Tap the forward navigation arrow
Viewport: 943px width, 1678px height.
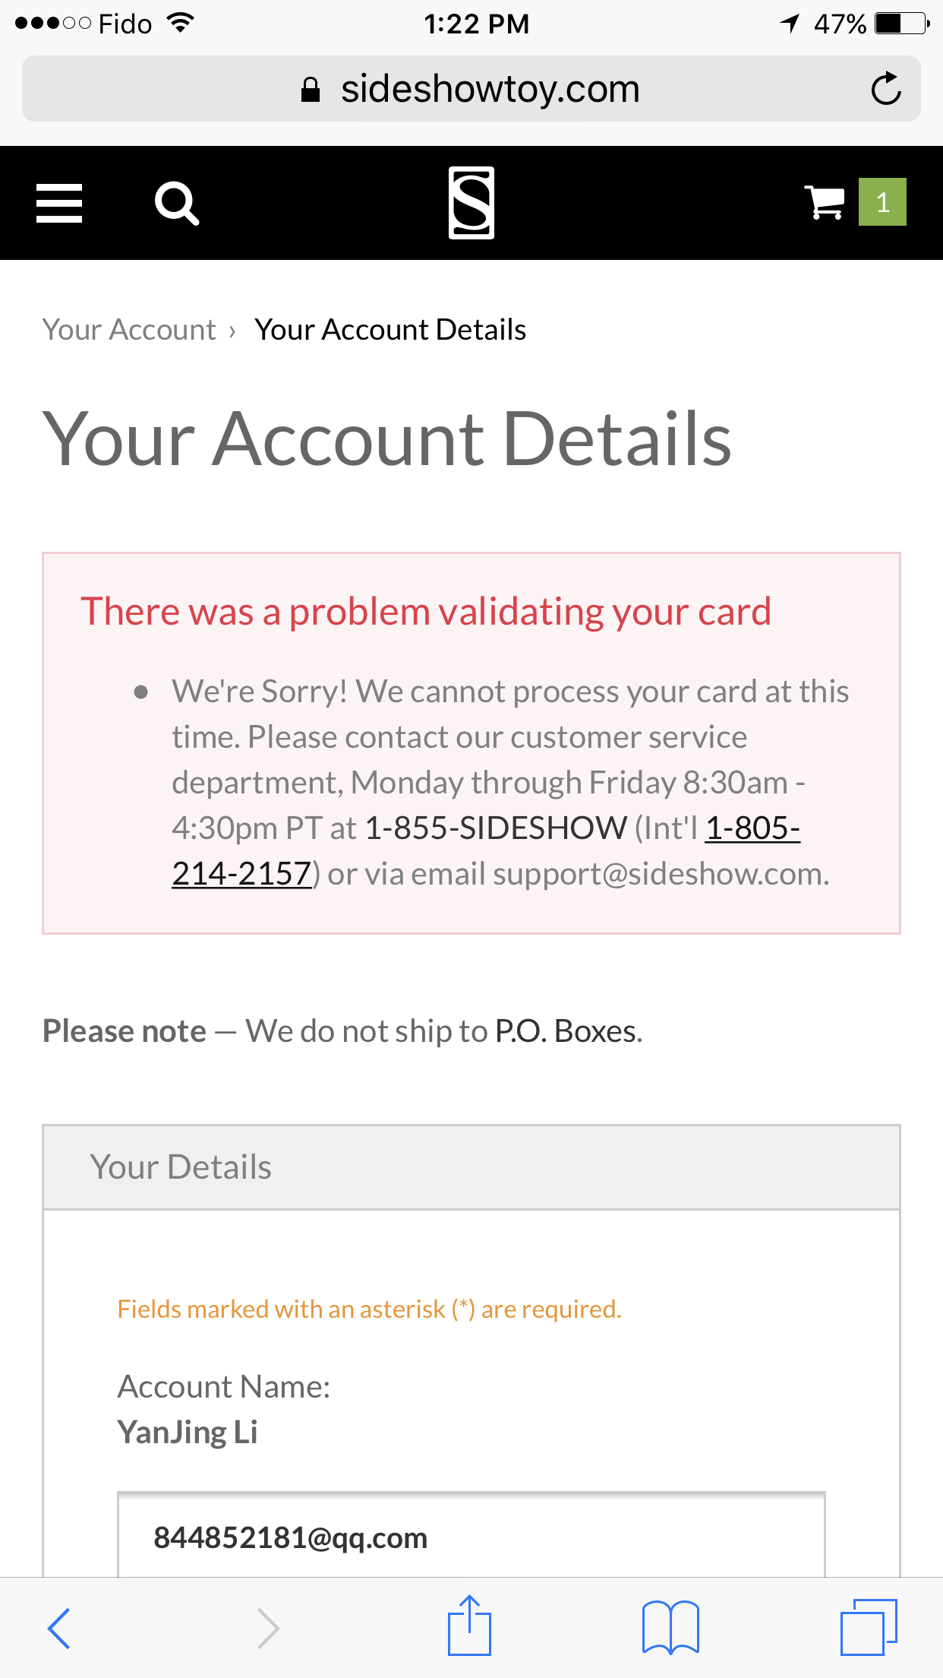[x=268, y=1628]
